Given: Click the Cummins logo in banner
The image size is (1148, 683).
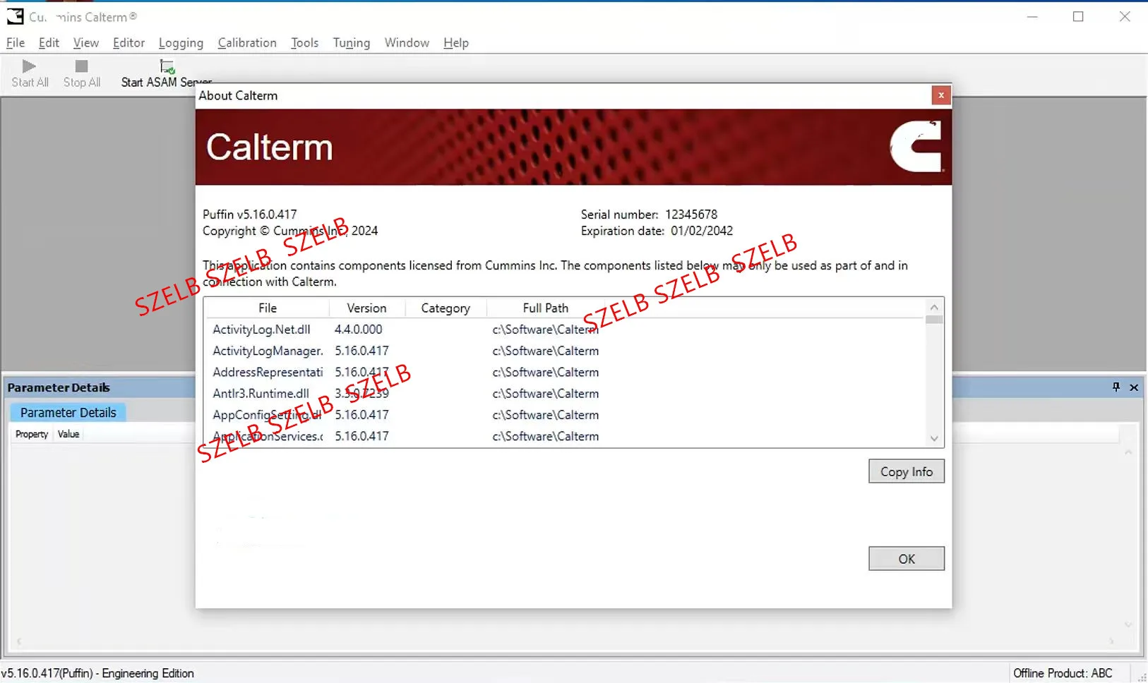Looking at the screenshot, I should pos(916,146).
